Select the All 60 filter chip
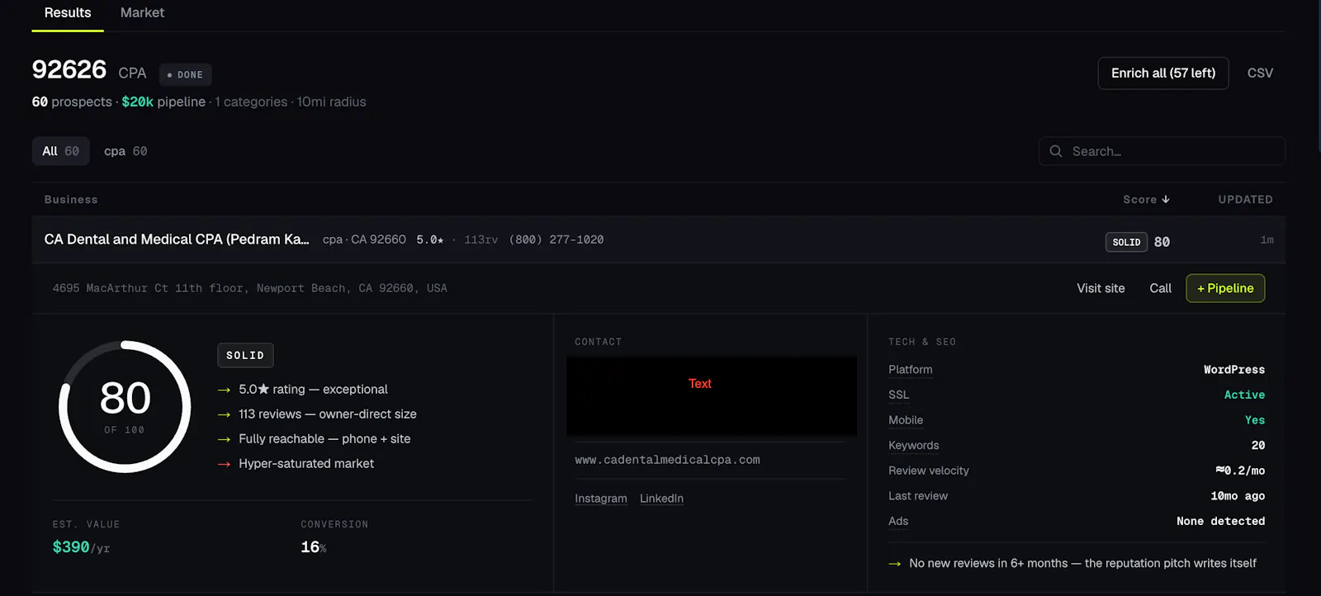The image size is (1321, 596). 61,151
